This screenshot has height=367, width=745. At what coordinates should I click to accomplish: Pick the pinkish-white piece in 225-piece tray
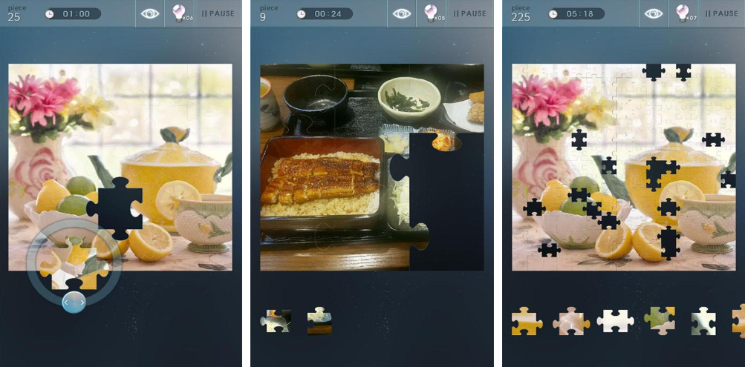click(x=571, y=321)
